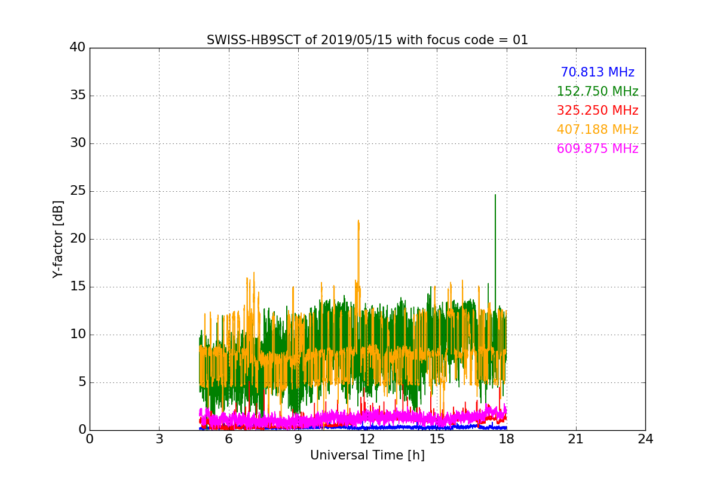717x478 pixels.
Task: Click the Y-factor [dB] axis label
Action: (x=58, y=239)
